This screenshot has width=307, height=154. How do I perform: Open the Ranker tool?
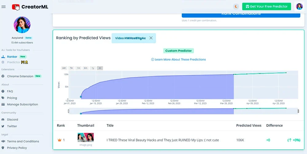[12, 57]
